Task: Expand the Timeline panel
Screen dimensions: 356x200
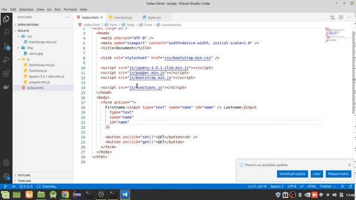Action: click(x=24, y=181)
